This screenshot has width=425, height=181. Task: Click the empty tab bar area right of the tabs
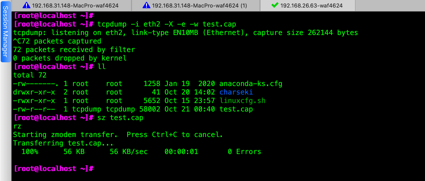tap(390, 5)
